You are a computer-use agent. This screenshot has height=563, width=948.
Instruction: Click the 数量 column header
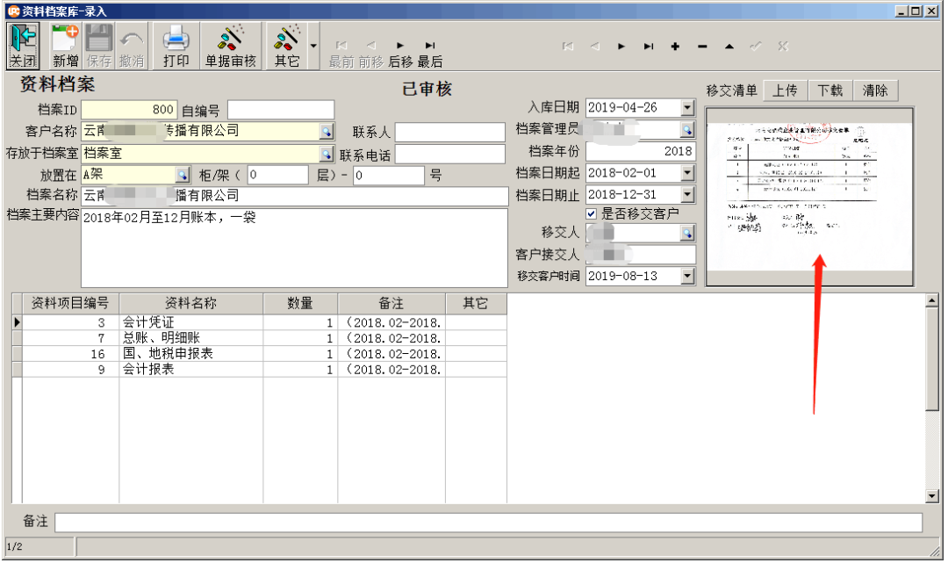(300, 304)
